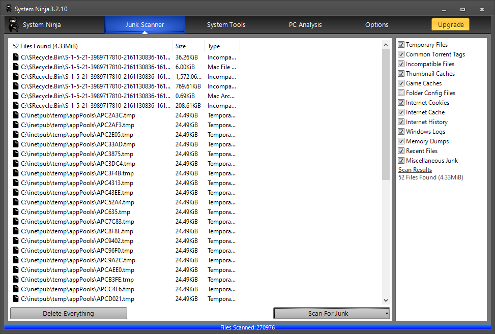This screenshot has height=334, width=495.
Task: Click the 52 Files Found column header
Action: point(91,46)
